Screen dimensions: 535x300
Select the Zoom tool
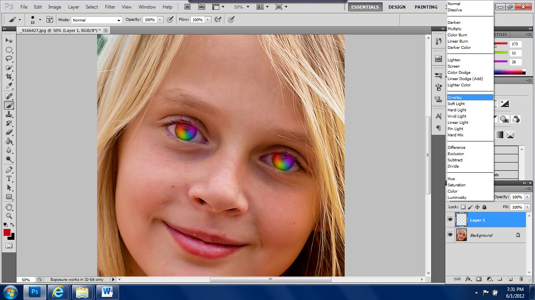point(9,216)
